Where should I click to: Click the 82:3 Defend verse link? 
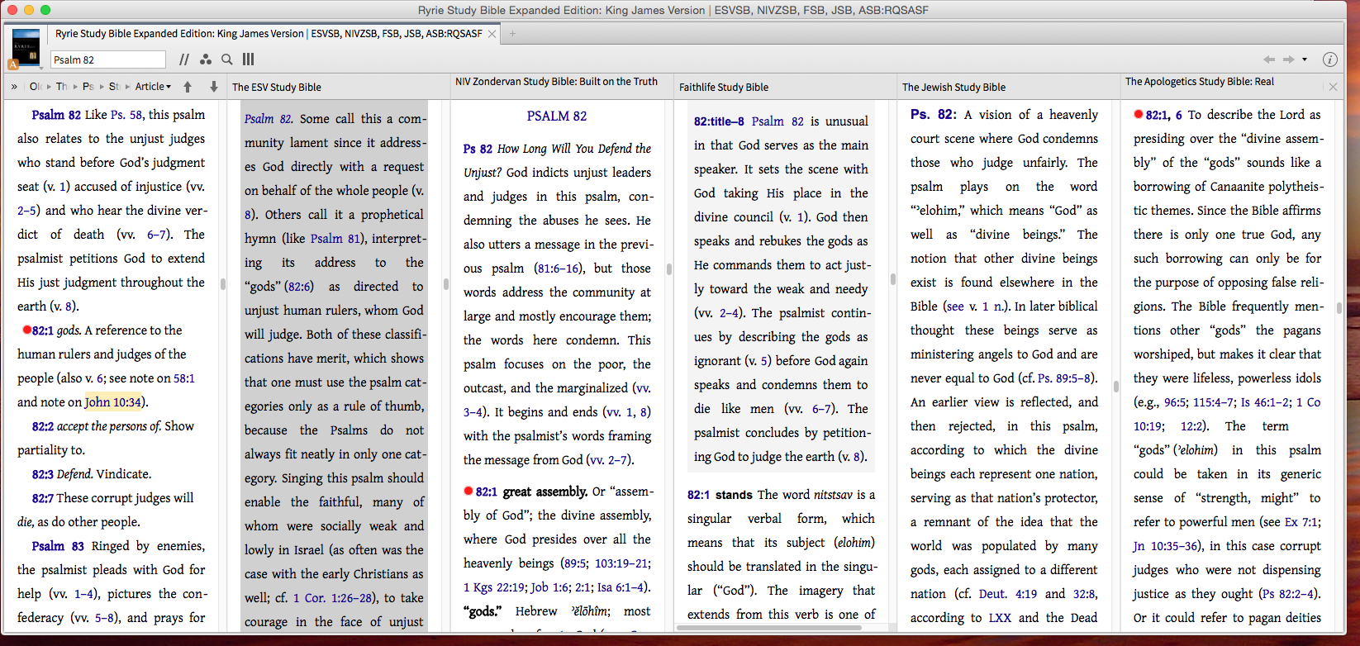[43, 474]
